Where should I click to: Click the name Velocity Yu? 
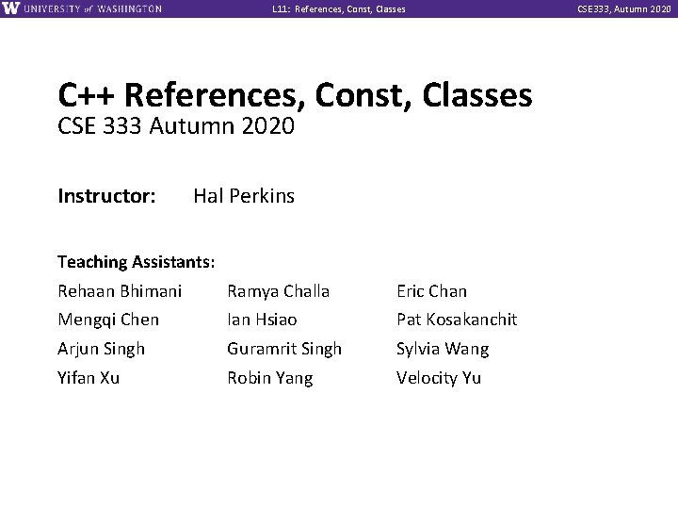click(439, 379)
